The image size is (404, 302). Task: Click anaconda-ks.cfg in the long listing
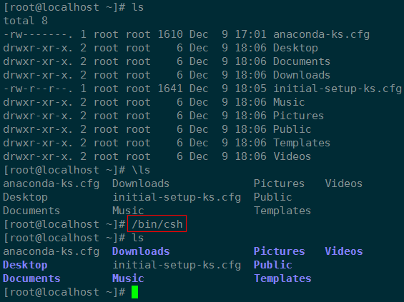(321, 34)
